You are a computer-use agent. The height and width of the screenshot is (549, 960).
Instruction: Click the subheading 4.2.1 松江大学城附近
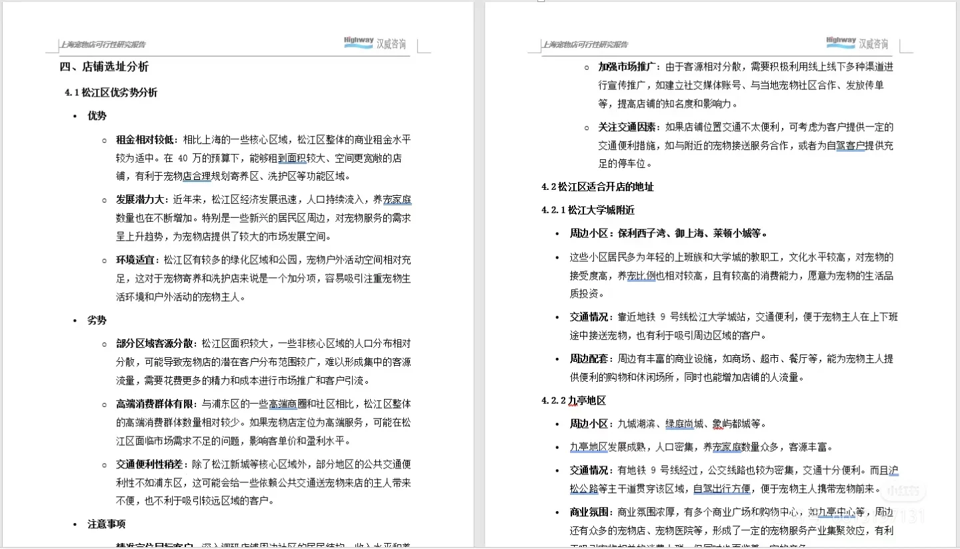(x=588, y=210)
